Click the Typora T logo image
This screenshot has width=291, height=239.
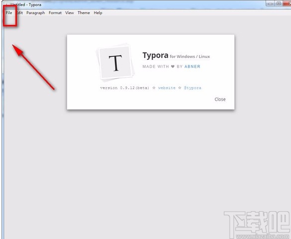115,63
